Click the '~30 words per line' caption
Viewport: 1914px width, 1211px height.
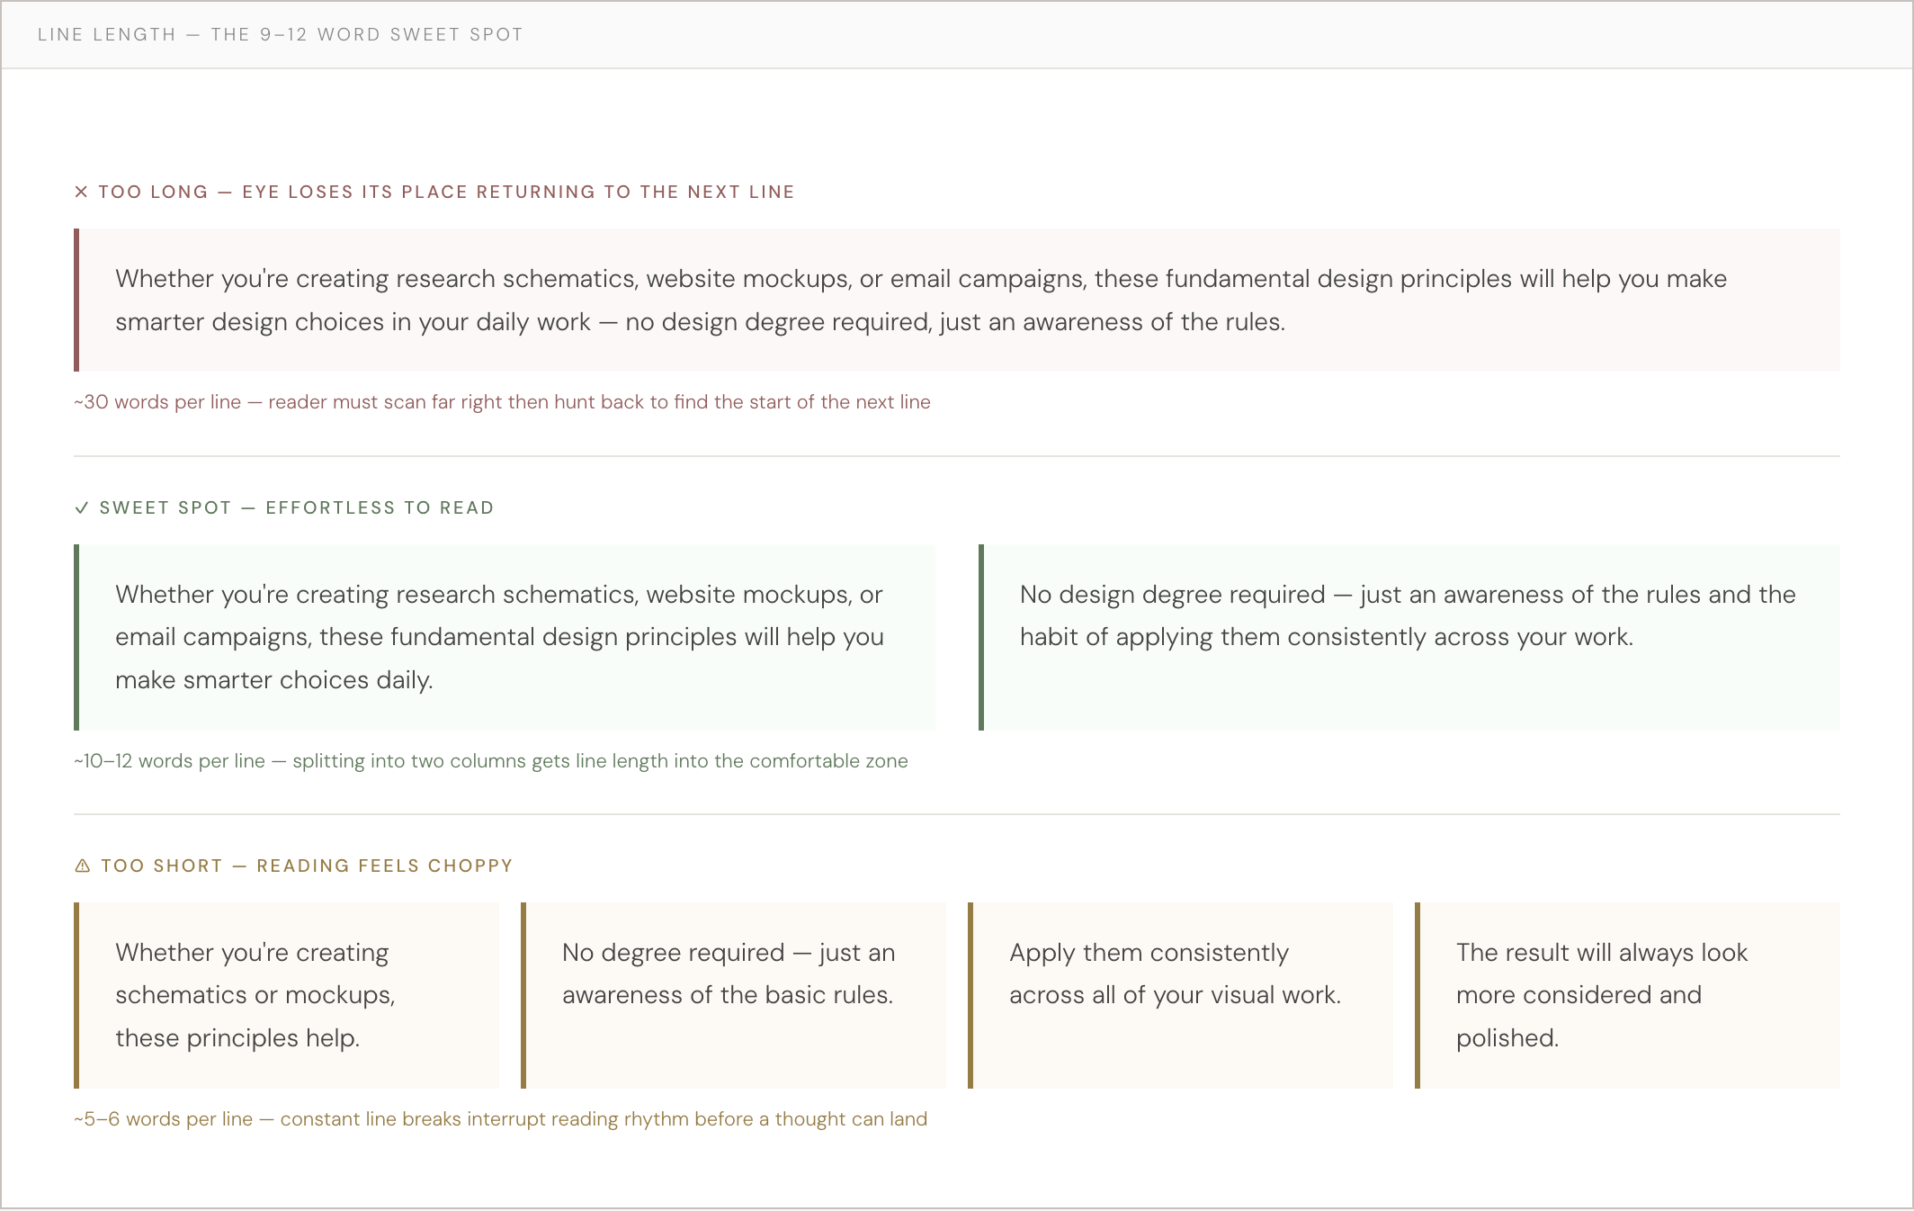(502, 402)
